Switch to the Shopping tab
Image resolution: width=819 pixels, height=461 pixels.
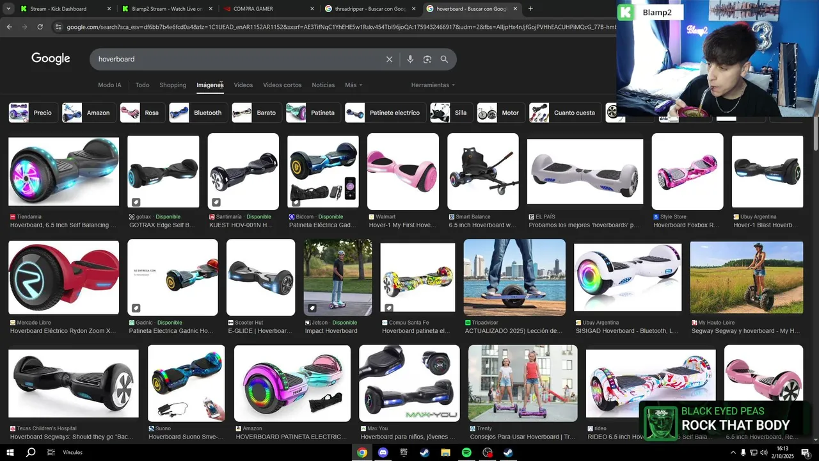pos(173,85)
